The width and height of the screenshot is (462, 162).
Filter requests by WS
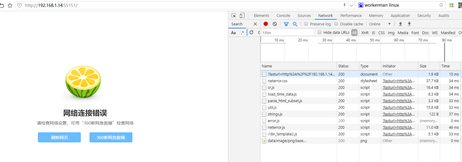click(435, 33)
